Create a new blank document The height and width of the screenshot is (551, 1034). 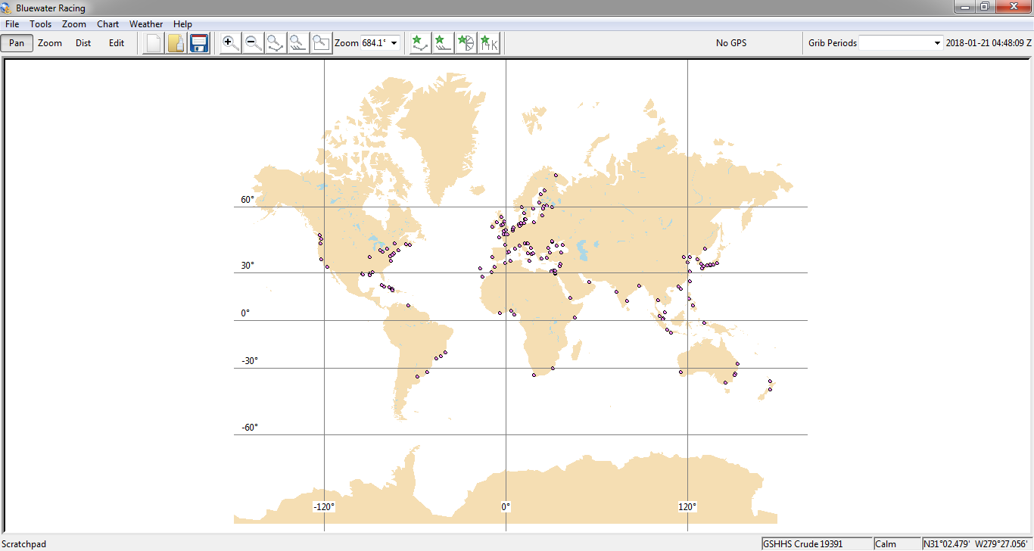pyautogui.click(x=154, y=43)
